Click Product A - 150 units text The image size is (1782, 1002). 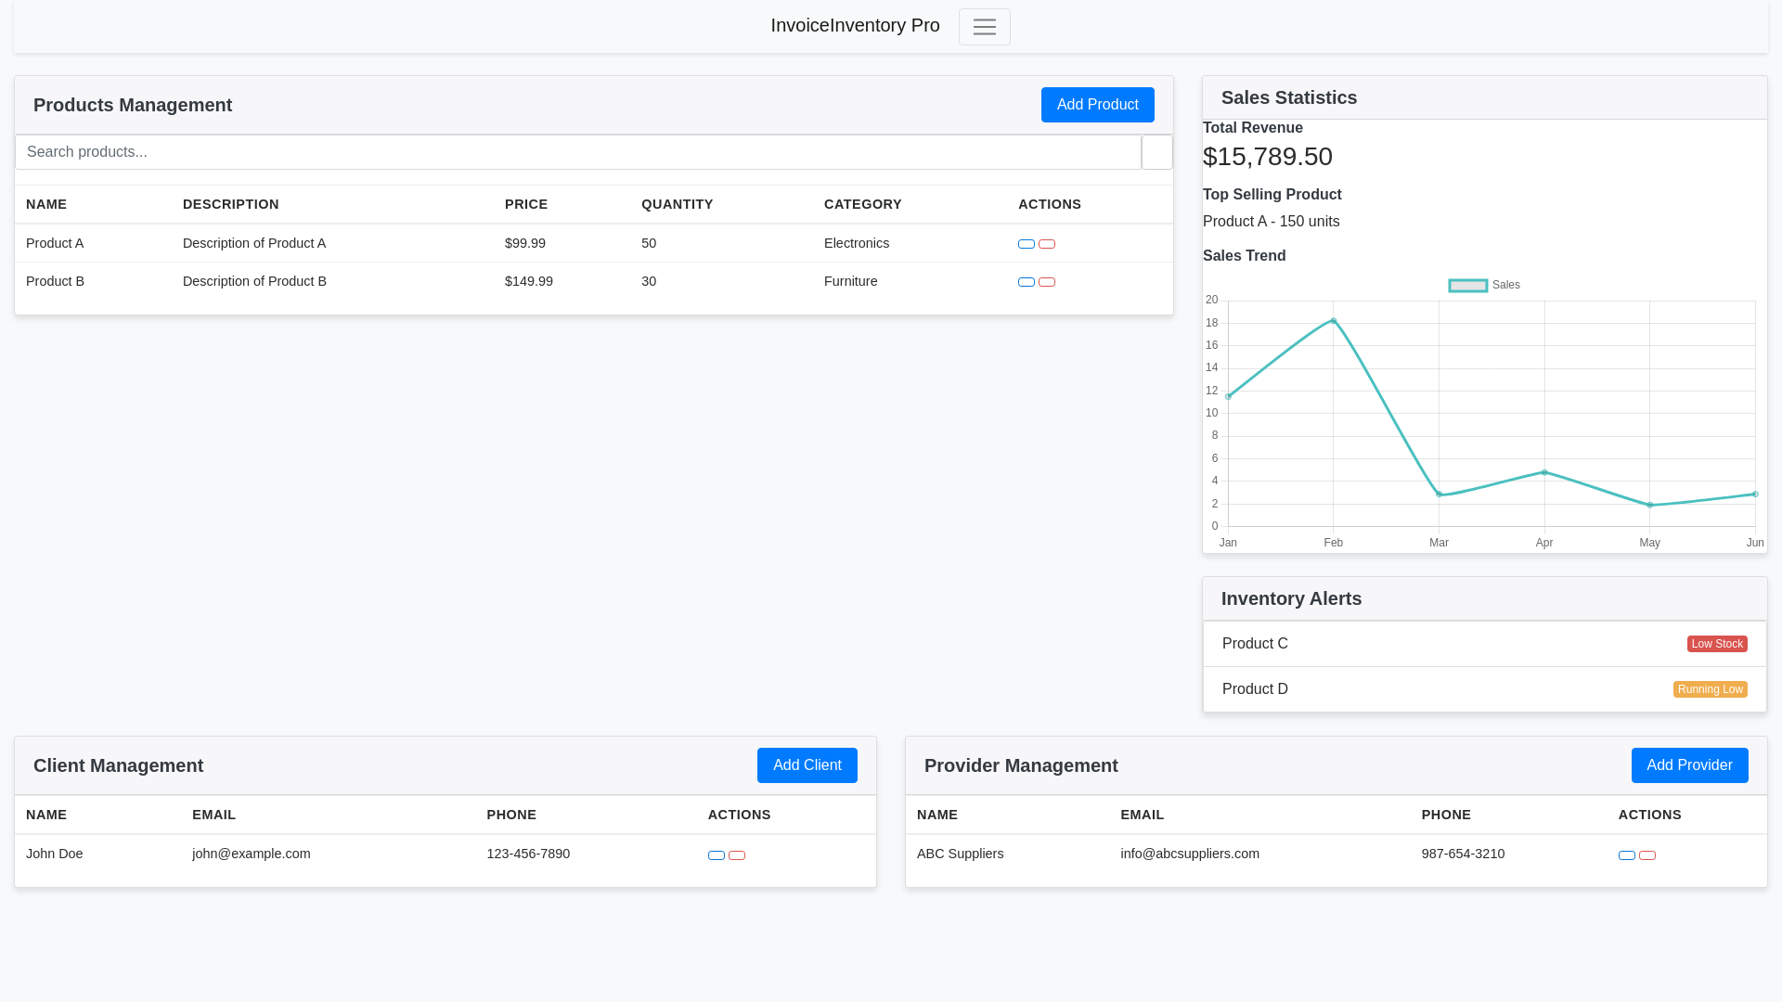tap(1272, 222)
